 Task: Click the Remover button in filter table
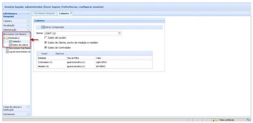click(60, 53)
